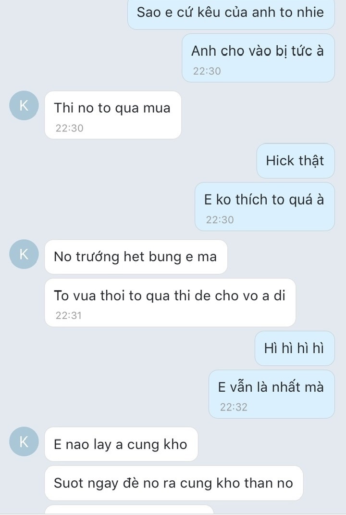The image size is (346, 515).
Task: Click the topmost message starting "Sao e cứ"
Action: [x=231, y=13]
